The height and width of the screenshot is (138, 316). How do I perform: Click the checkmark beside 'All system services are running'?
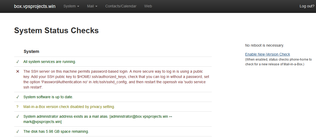click(x=18, y=62)
